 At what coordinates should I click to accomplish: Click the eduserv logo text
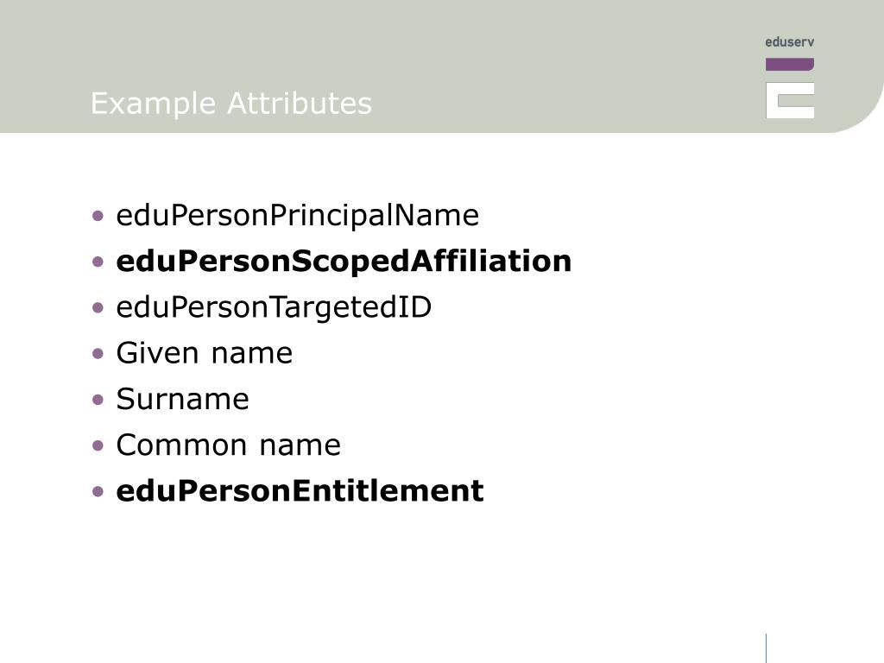pyautogui.click(x=789, y=41)
